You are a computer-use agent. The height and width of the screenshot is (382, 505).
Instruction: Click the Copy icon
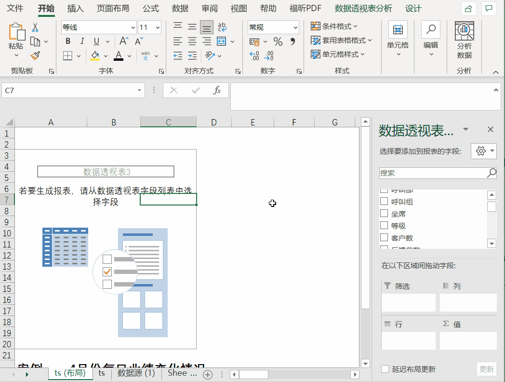[35, 41]
